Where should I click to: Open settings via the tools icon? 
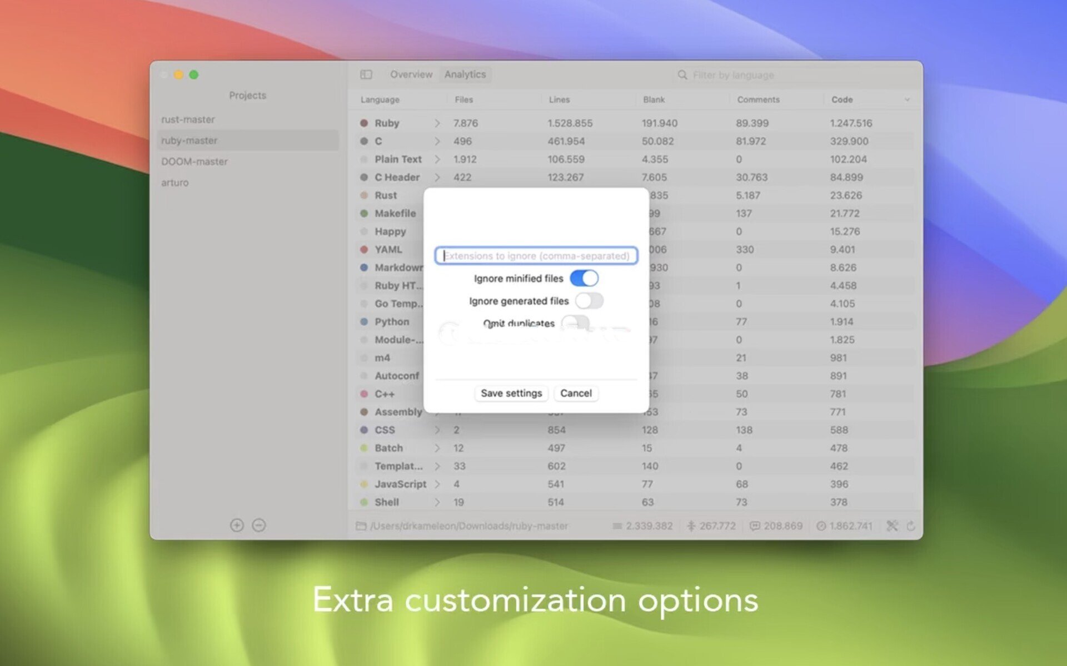click(892, 526)
